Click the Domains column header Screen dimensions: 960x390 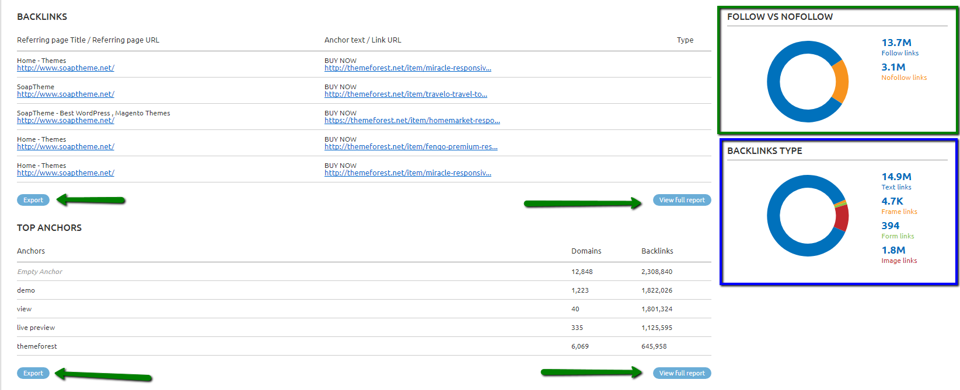[586, 251]
